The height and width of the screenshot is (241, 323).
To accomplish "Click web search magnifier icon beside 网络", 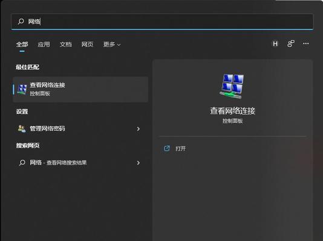I will [x=22, y=163].
